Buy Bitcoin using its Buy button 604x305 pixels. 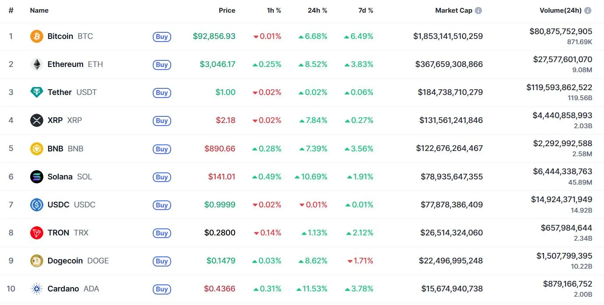click(x=162, y=37)
